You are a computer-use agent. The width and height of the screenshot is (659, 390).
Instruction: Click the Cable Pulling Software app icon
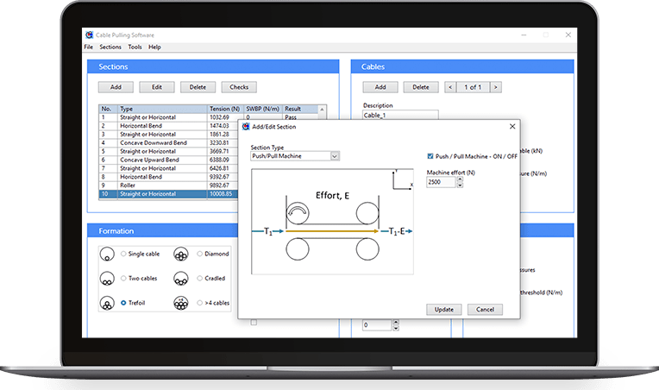89,35
